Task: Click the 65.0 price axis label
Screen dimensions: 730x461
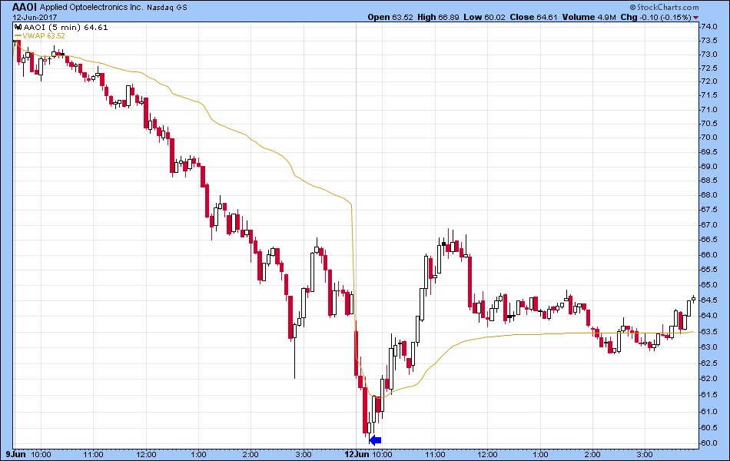Action: click(709, 284)
